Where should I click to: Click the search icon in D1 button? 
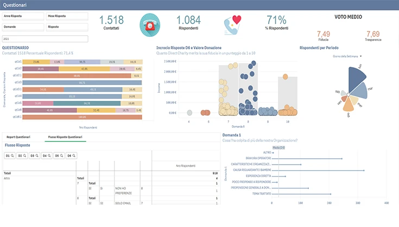[12, 155]
